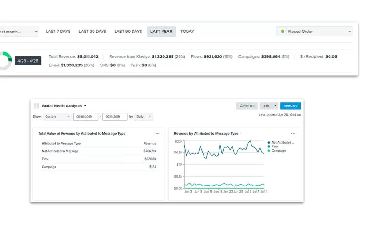Click the green revenue donut chart
The height and width of the screenshot is (226, 376).
[x=5, y=61]
